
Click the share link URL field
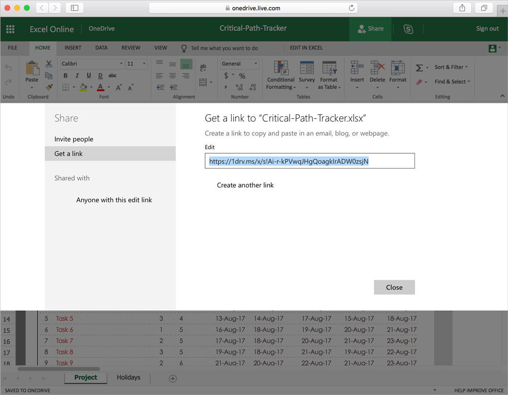click(x=310, y=161)
